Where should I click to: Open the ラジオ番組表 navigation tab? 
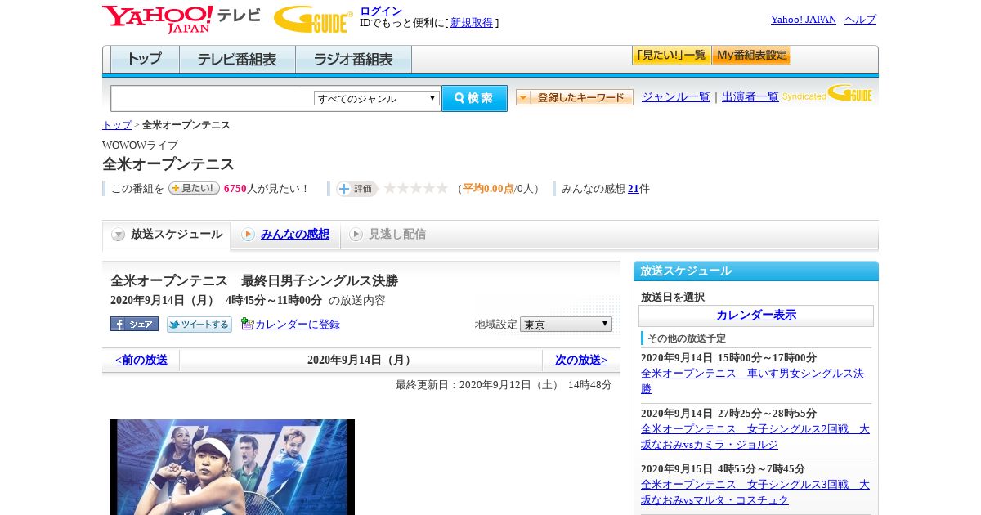tap(353, 60)
